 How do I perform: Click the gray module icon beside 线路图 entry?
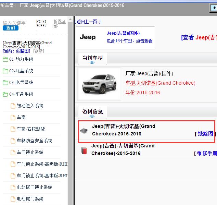coord(84,131)
